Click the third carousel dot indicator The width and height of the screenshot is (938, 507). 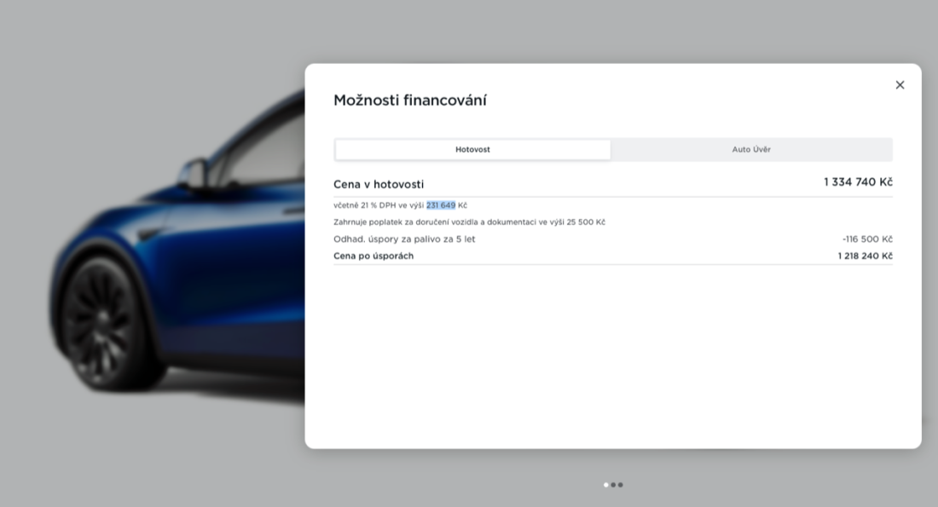(620, 485)
